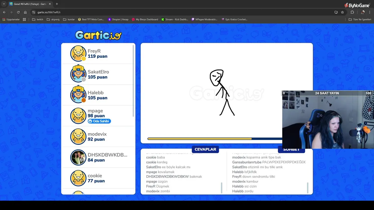Click FreyR's gold rank medal
The image size is (374, 210).
point(84,59)
